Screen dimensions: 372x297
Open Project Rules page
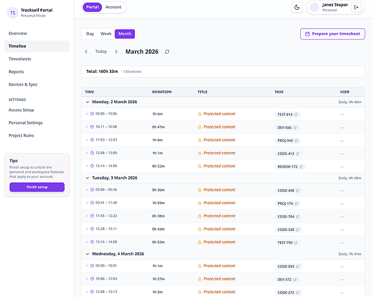37,136
